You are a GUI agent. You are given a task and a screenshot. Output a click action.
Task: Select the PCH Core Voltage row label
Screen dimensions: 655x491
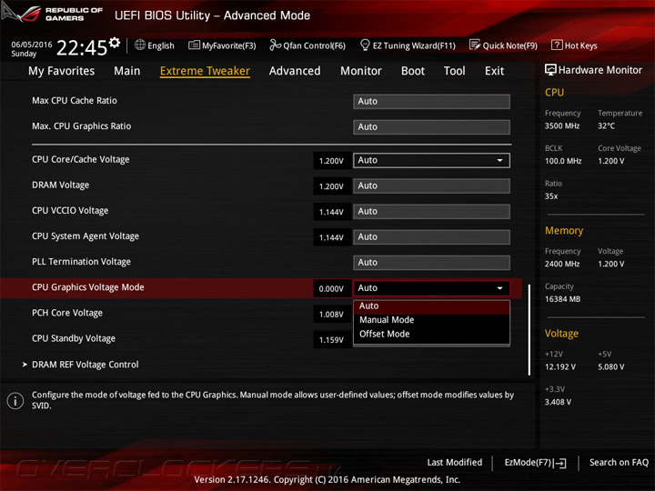tap(67, 313)
